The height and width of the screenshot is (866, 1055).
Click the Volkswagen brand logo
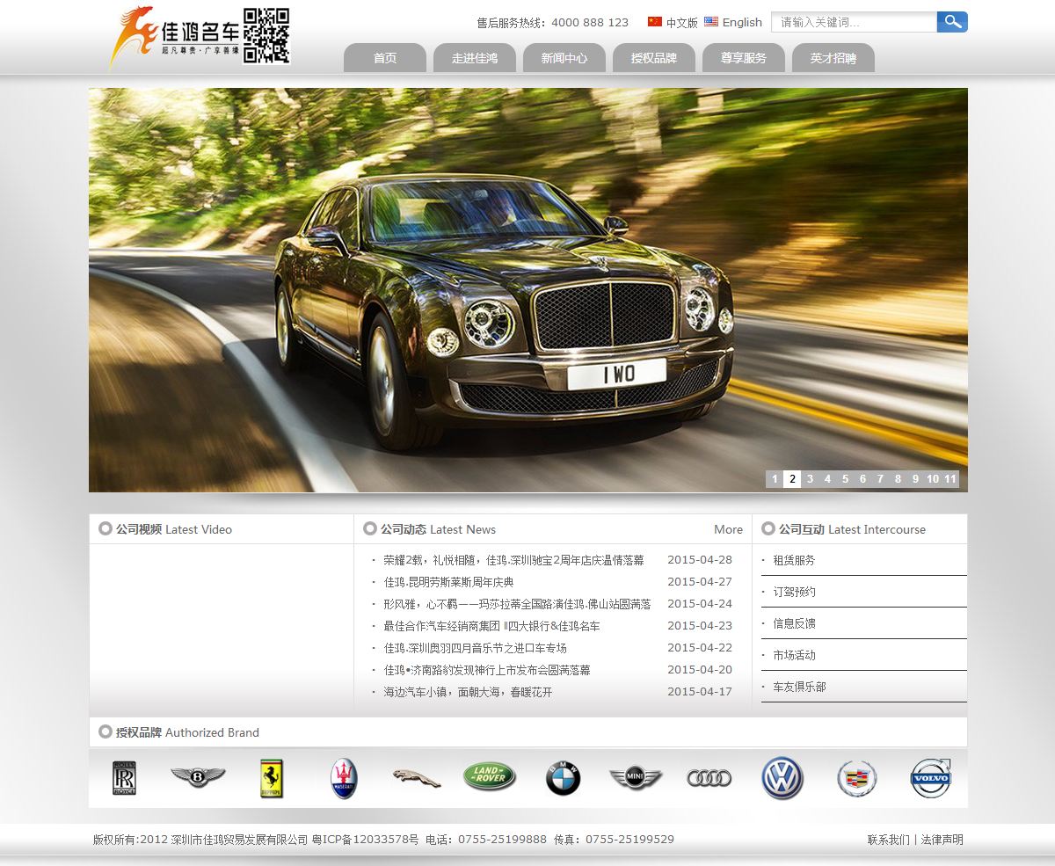[x=782, y=778]
